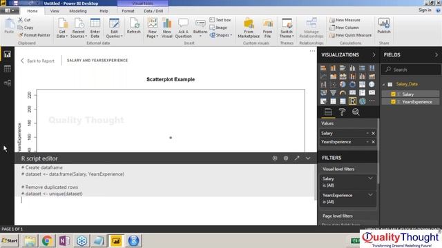Select the R script visual icon
Viewport: 442px width, 248px height.
click(352, 101)
